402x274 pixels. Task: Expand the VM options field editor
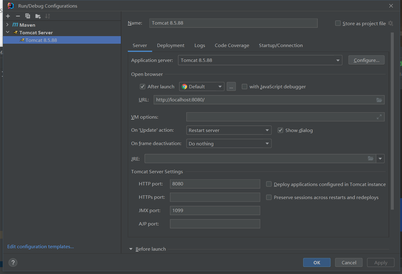click(379, 117)
